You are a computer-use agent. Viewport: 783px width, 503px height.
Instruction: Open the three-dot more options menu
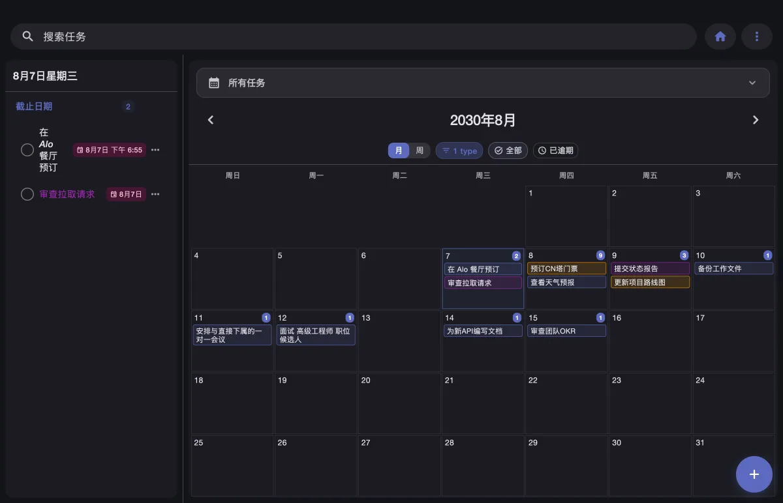click(757, 36)
